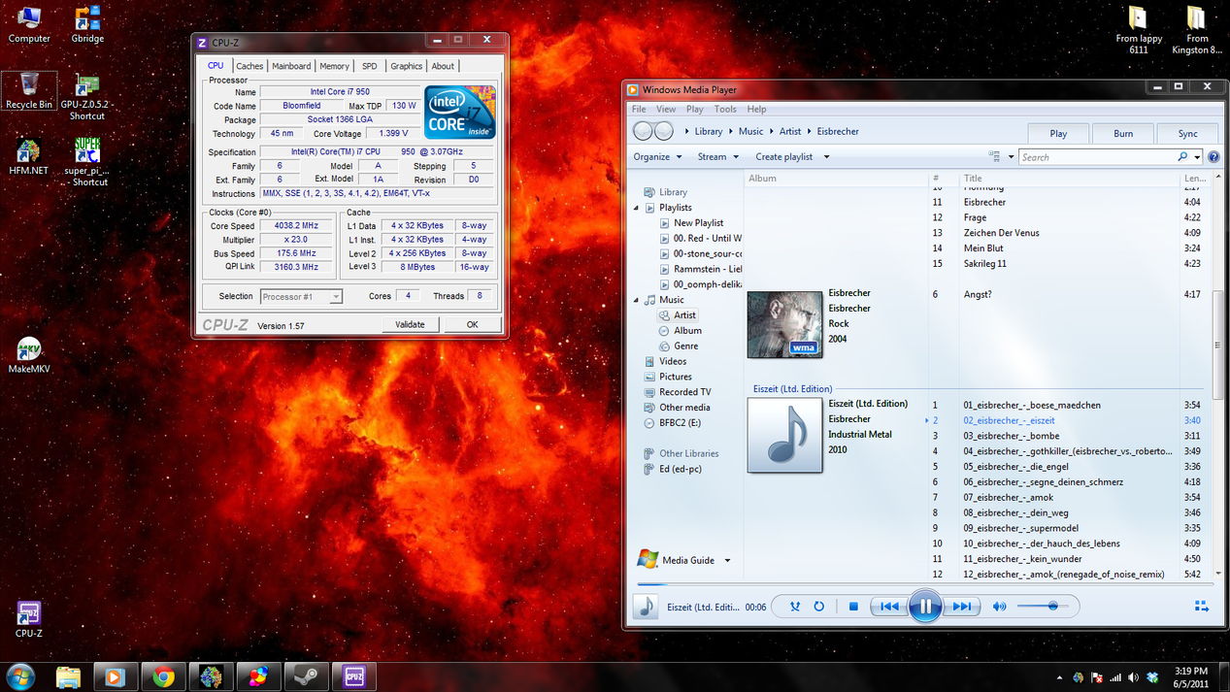Open the super_pi shortcut desktop icon
1230x692 pixels.
(86, 162)
